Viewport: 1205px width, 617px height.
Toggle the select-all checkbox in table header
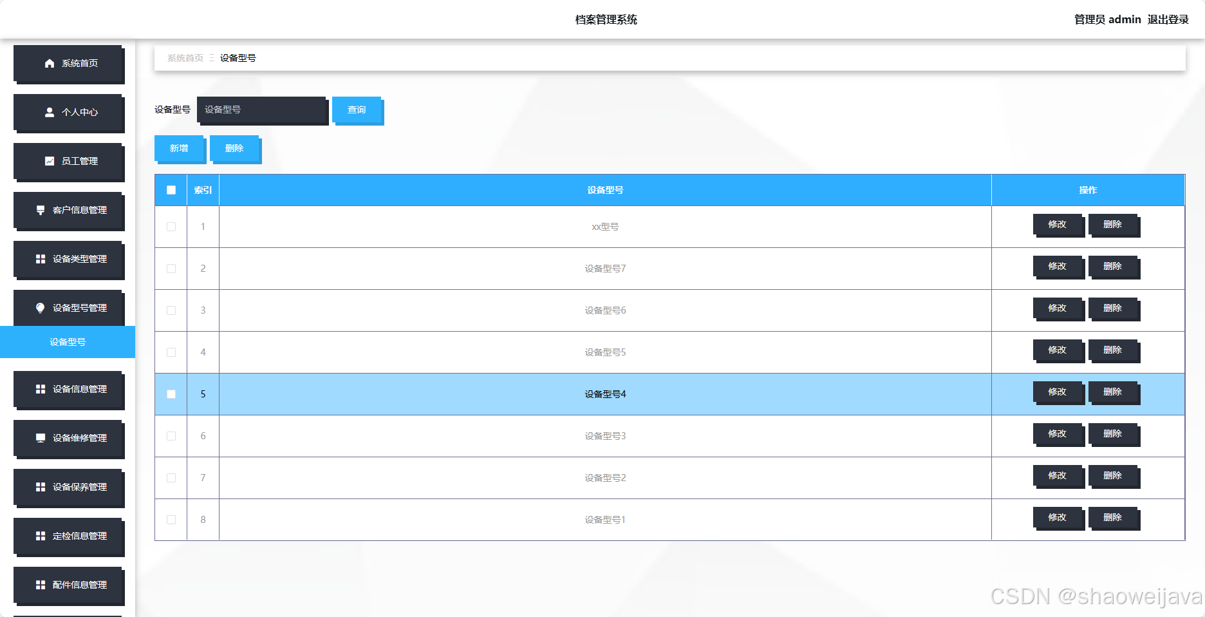[x=171, y=190]
